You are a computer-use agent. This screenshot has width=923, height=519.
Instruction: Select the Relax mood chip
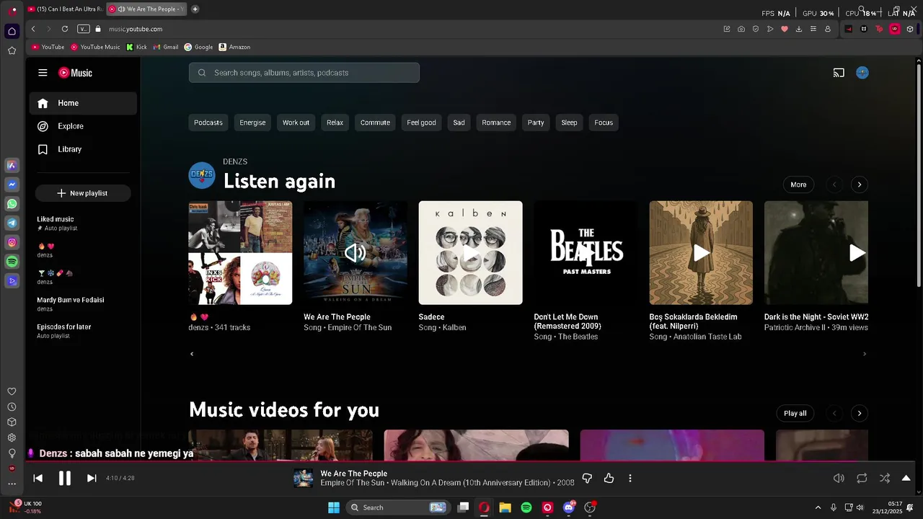[x=335, y=123]
